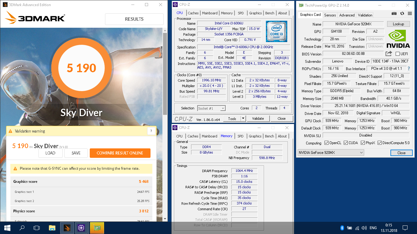417x234 pixels.
Task: Click the Lookup button in GPU-Z
Action: tap(398, 24)
